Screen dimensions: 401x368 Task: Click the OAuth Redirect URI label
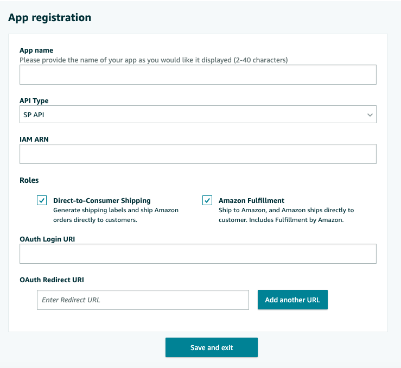coord(52,280)
